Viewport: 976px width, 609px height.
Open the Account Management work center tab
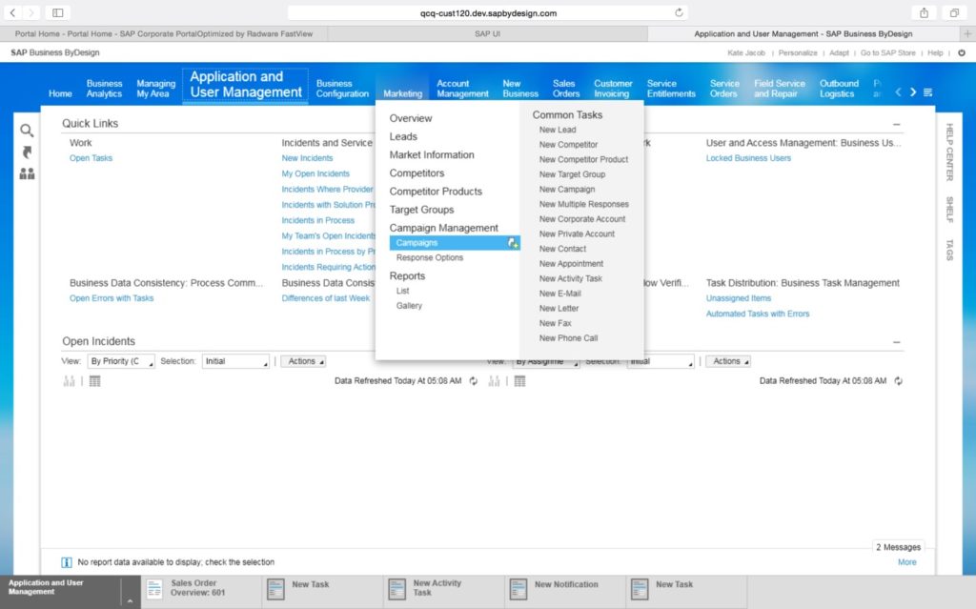click(462, 89)
